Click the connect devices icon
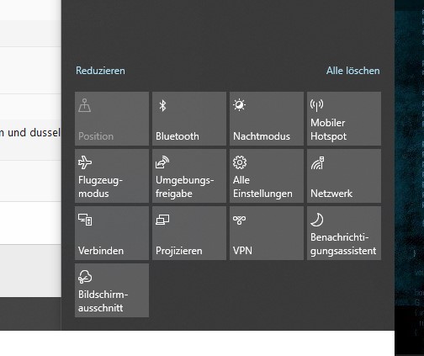The image size is (424, 356). pyautogui.click(x=85, y=220)
